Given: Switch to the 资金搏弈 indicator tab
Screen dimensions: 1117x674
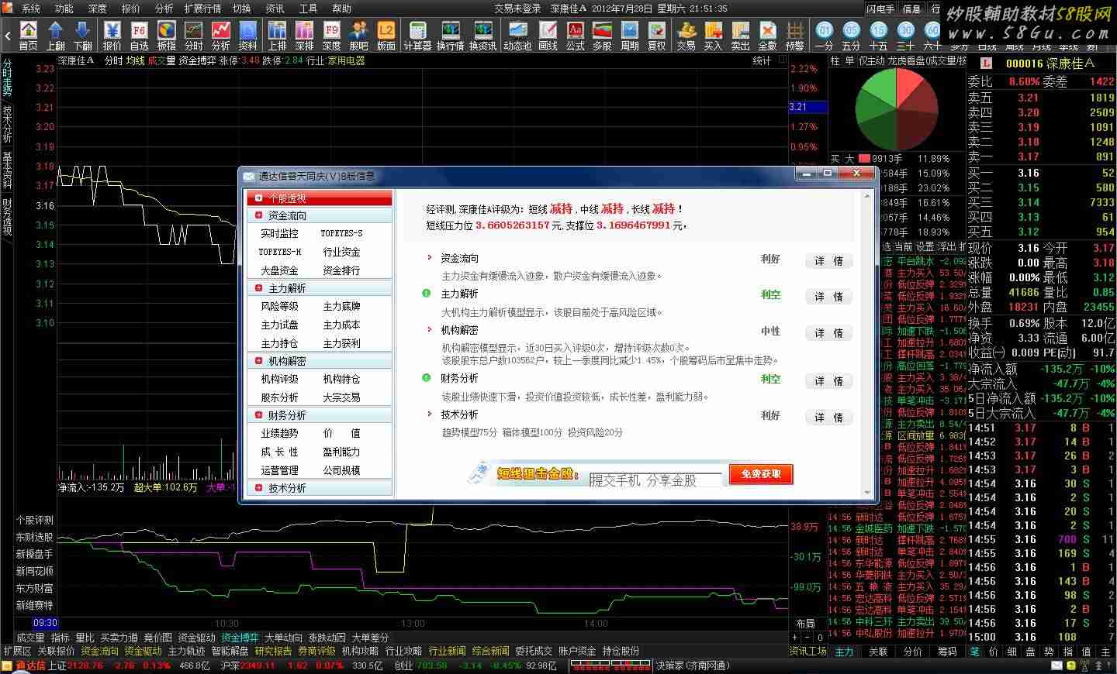Looking at the screenshot, I should click(x=239, y=638).
